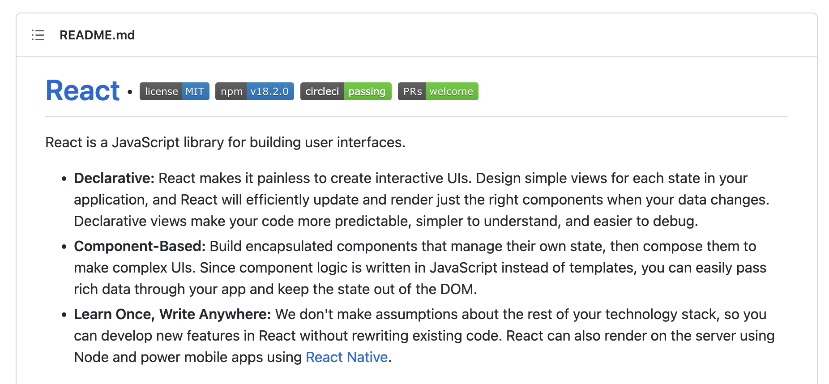Click the bold "Component-Based:" label
829x384 pixels.
tap(140, 246)
